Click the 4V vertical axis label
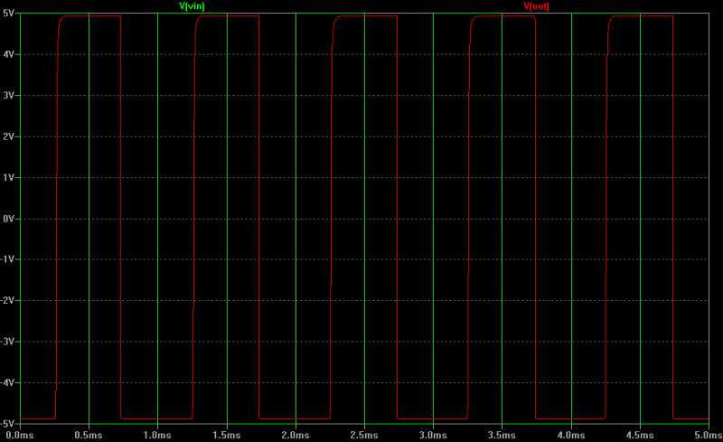The height and width of the screenshot is (442, 723). [8, 54]
